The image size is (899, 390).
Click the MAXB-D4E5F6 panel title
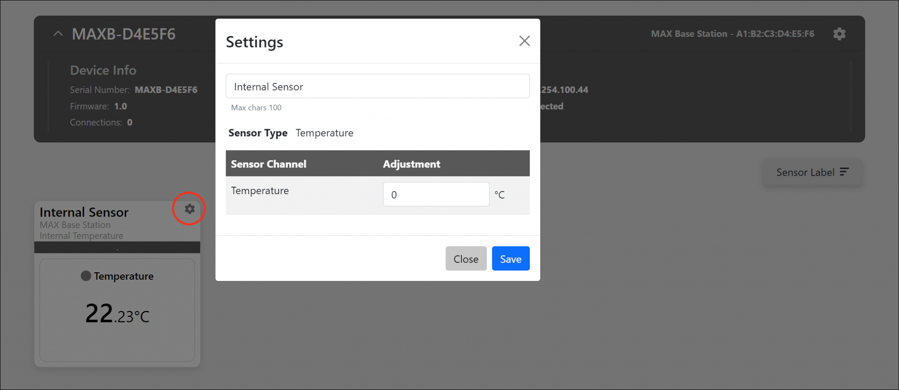pyautogui.click(x=124, y=34)
